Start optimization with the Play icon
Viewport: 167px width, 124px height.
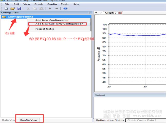50,8
